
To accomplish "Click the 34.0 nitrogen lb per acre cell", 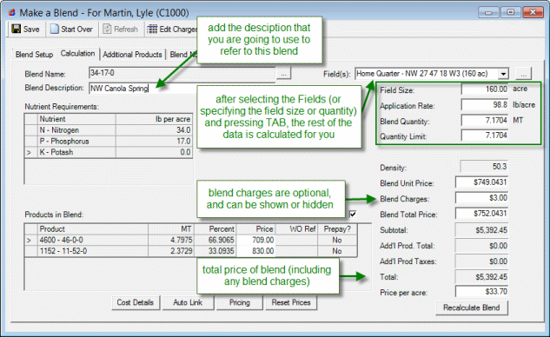I will tap(154, 130).
